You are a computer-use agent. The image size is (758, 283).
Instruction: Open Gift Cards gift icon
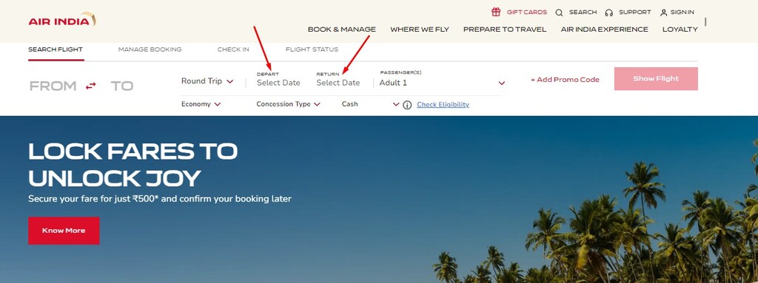tap(496, 12)
